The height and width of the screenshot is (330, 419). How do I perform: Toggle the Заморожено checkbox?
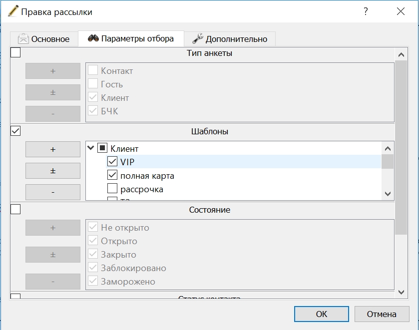(x=93, y=281)
